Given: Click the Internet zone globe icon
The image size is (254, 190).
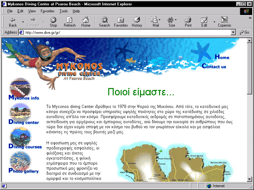Looking at the screenshot, I should pyautogui.click(x=209, y=186).
